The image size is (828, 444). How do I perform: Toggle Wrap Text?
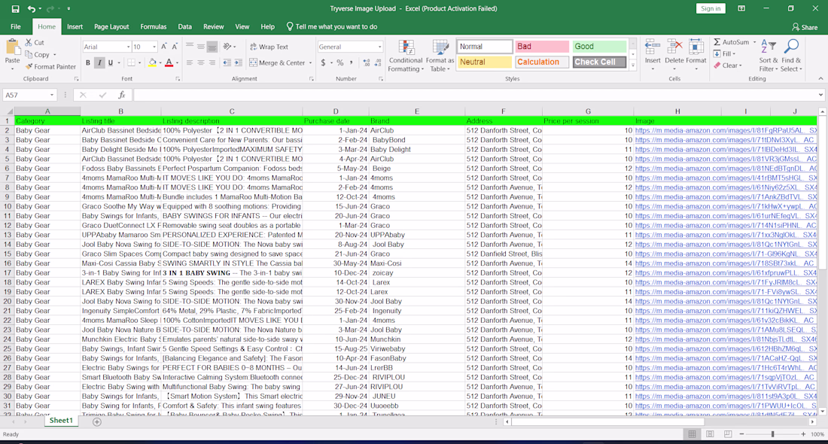[x=269, y=47]
